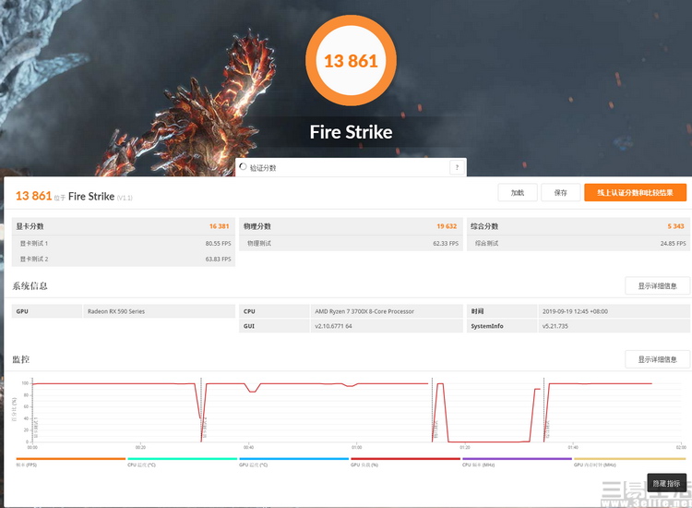Click graphics test 1 result 80.55 FPS
This screenshot has width=692, height=508.
coord(218,244)
